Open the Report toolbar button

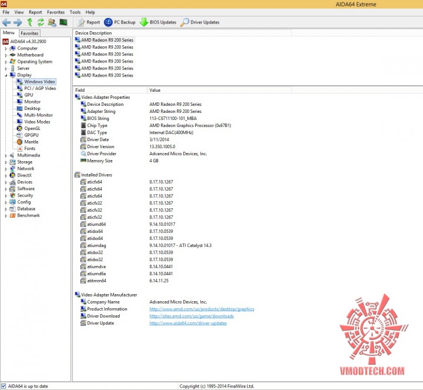88,22
